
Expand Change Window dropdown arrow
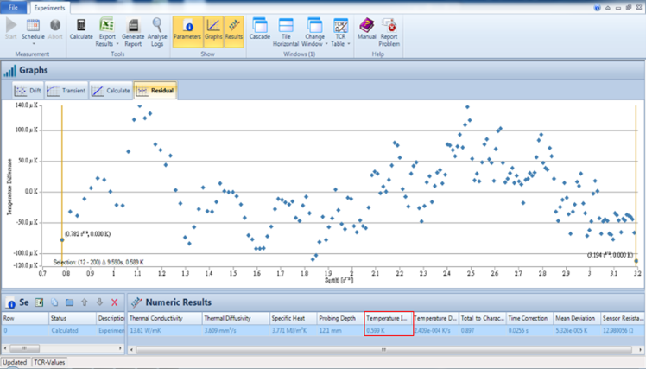(x=326, y=44)
